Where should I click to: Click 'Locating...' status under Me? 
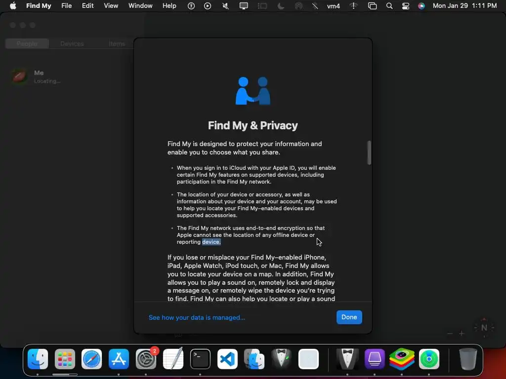(47, 81)
